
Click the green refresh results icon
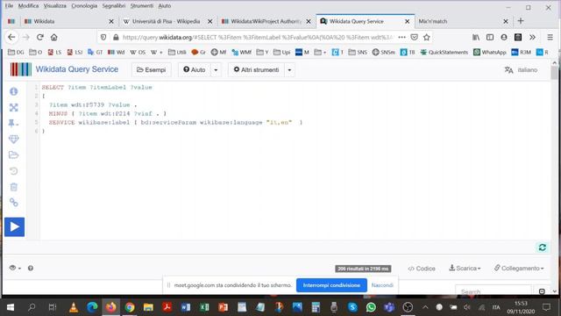tap(543, 248)
